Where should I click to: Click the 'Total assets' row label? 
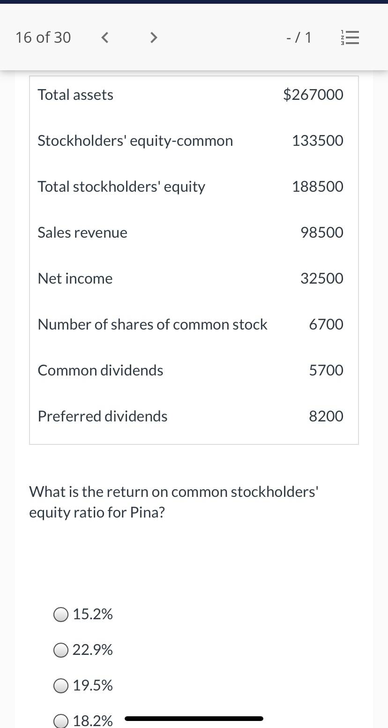click(x=75, y=95)
